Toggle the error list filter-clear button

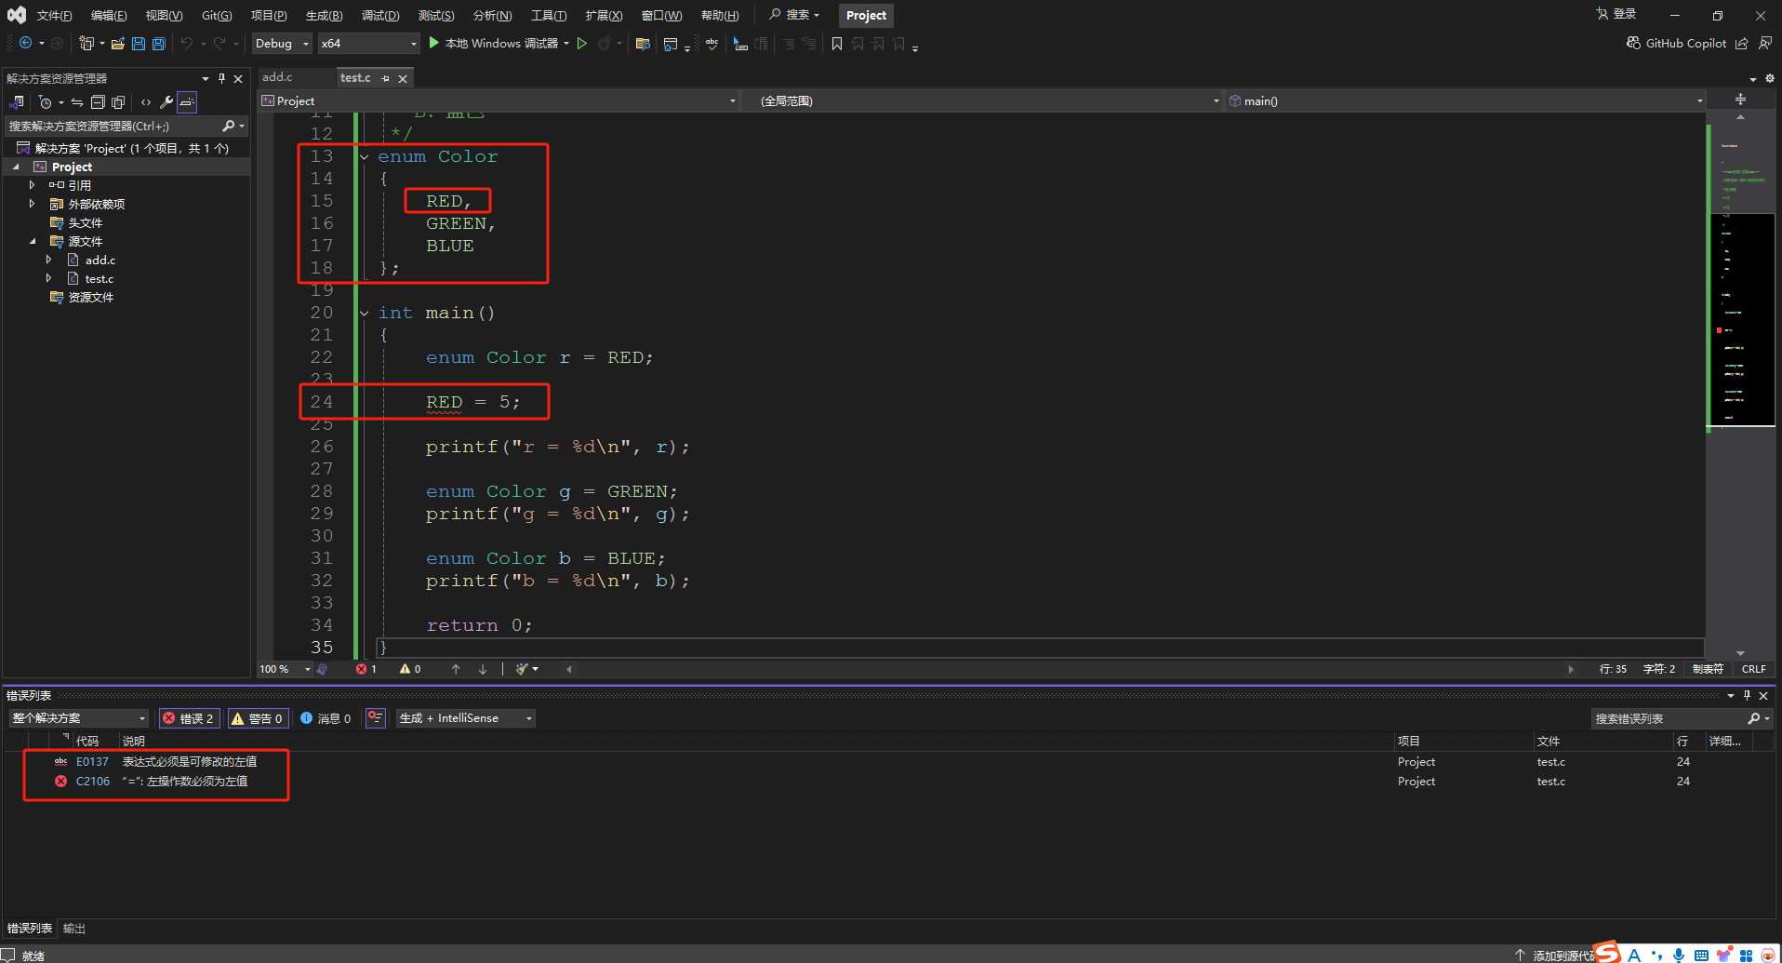(x=376, y=718)
